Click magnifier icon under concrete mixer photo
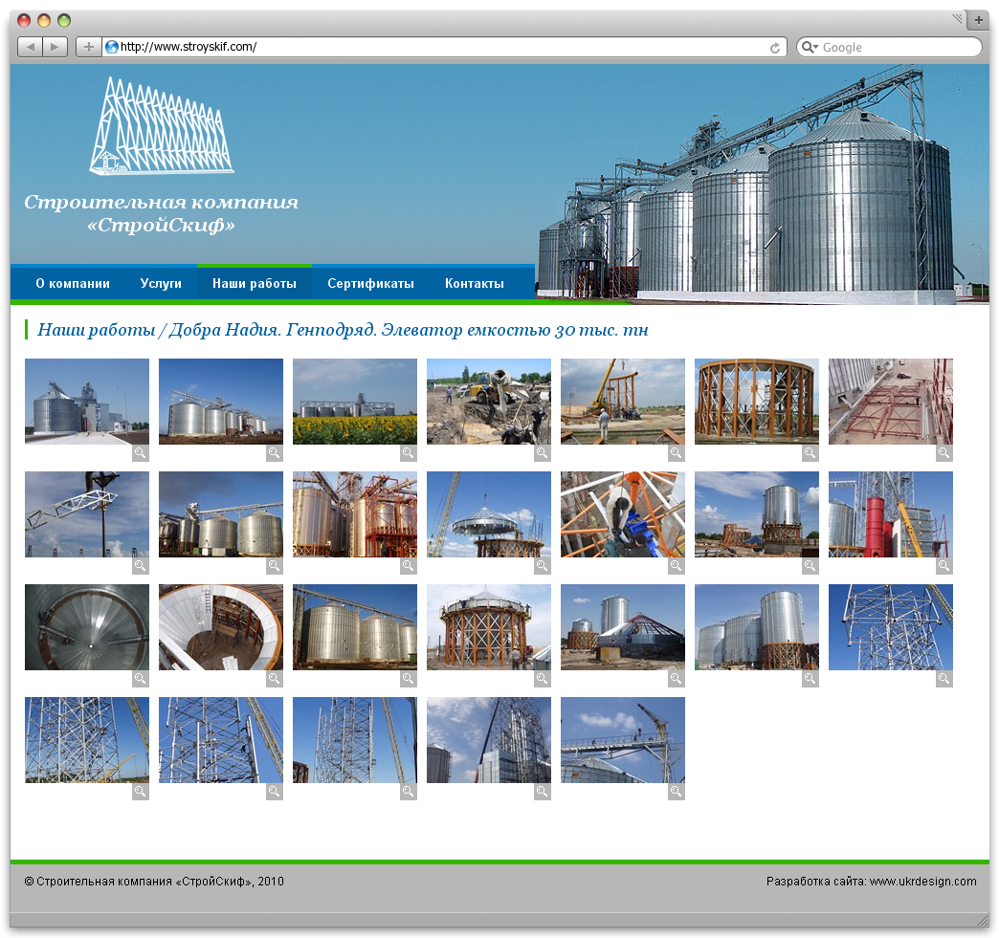Screen dimensions: 999x938 [x=542, y=453]
